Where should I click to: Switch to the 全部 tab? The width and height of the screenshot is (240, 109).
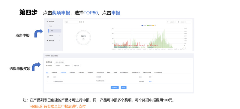tap(47, 72)
